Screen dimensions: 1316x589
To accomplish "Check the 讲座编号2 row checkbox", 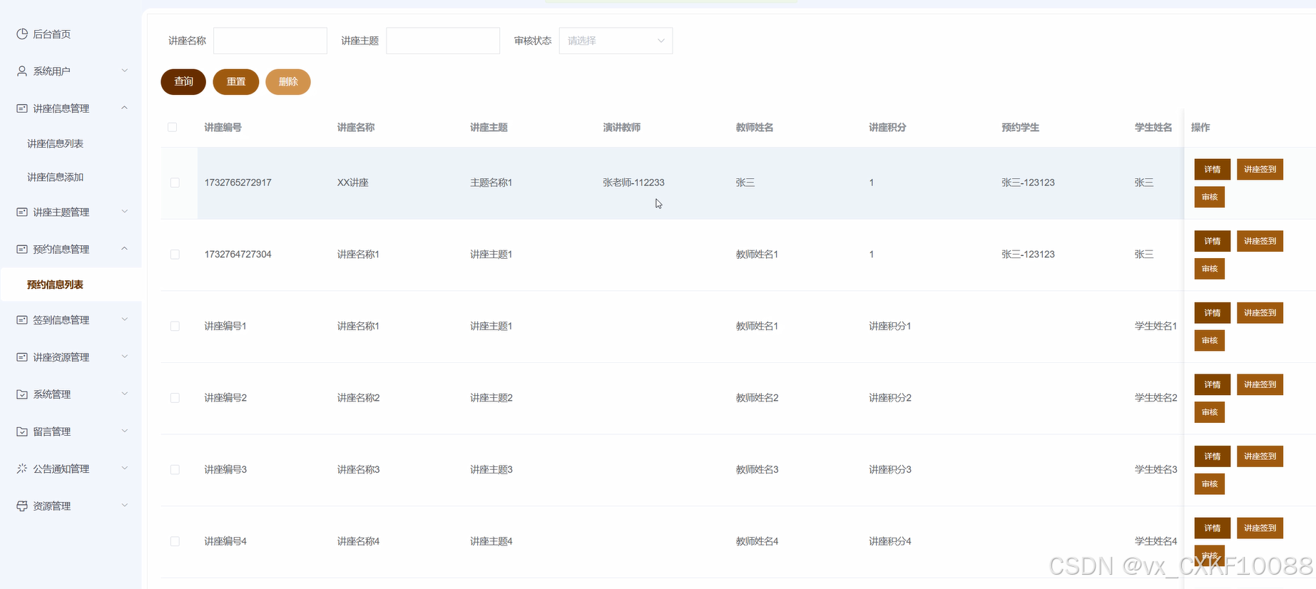I will tap(175, 398).
